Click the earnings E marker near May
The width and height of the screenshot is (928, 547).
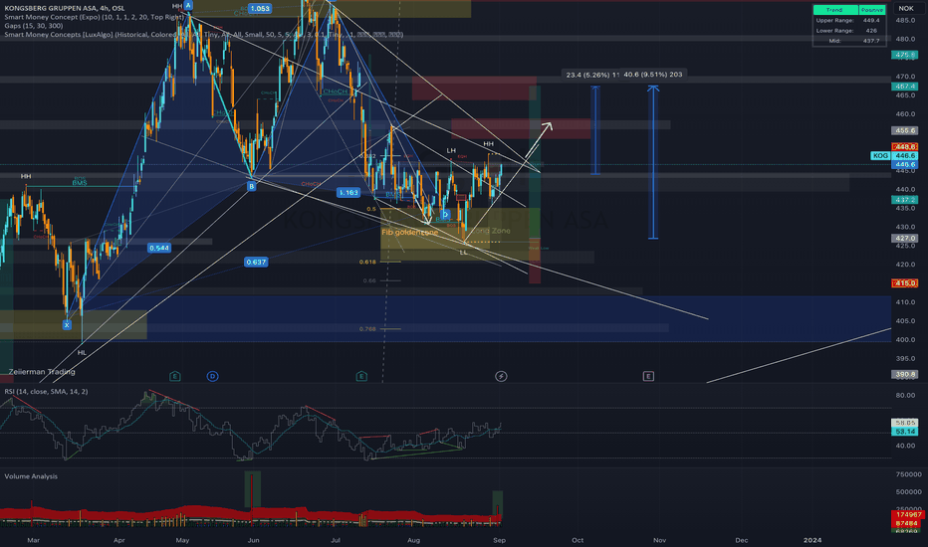click(174, 376)
